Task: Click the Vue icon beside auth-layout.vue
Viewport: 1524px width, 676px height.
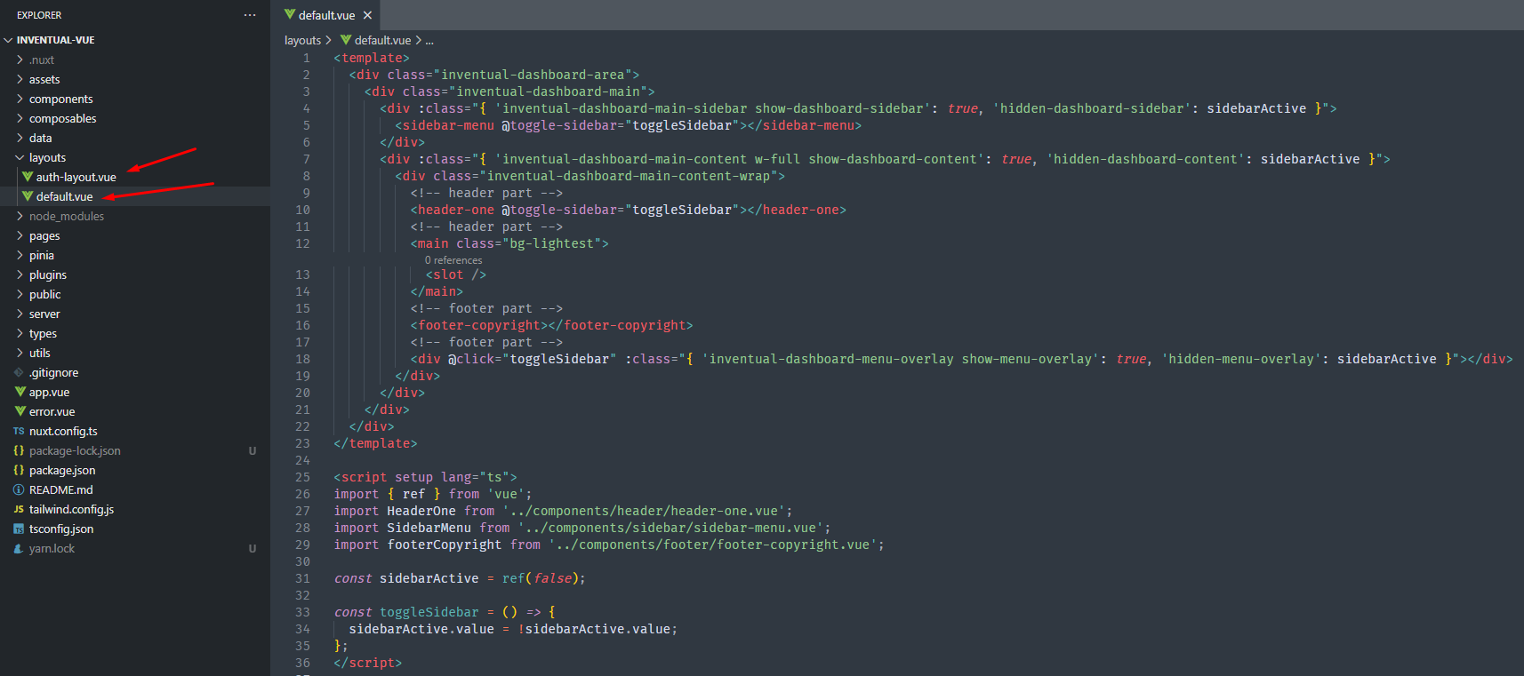Action: point(28,177)
